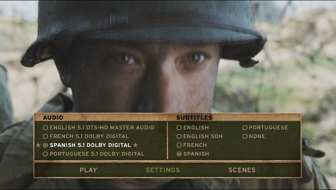Open the Scenes menu item
This screenshot has width=336, height=190.
pyautogui.click(x=242, y=170)
